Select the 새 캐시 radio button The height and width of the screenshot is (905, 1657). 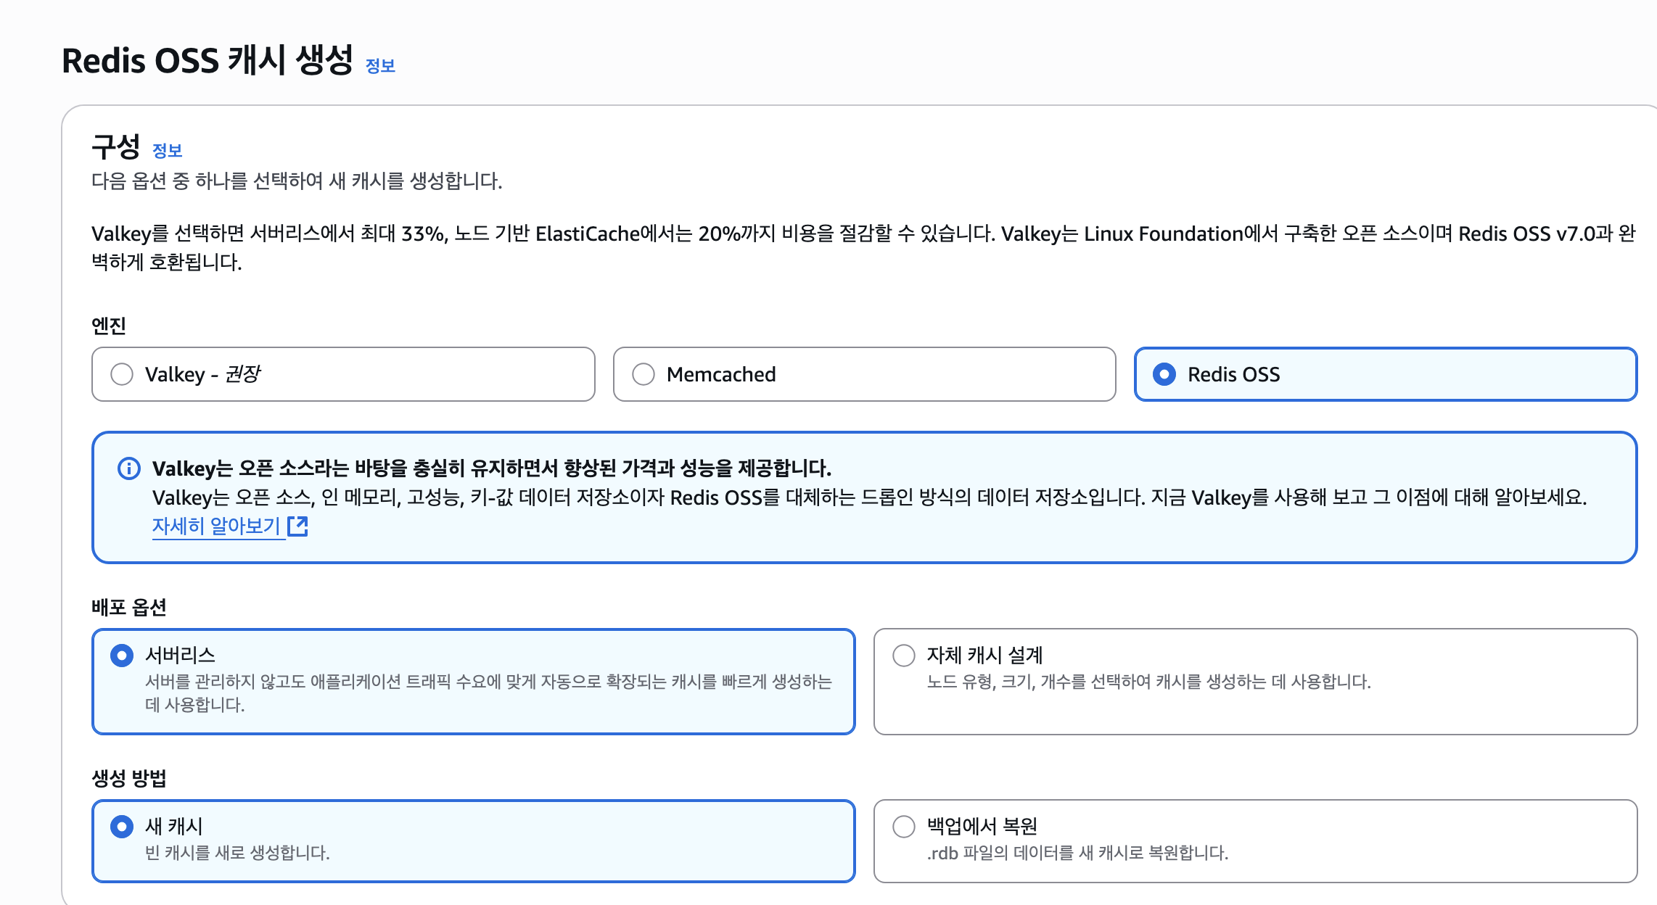pyautogui.click(x=122, y=827)
